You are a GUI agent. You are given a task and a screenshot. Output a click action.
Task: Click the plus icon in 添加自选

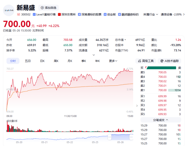42,8
